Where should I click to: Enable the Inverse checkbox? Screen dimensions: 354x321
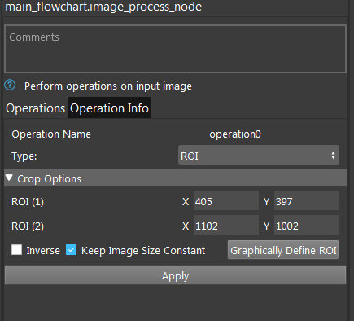(17, 250)
